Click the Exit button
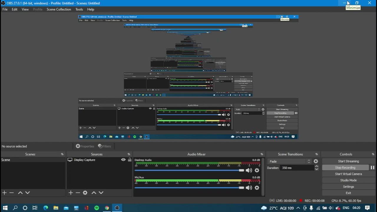The image size is (377, 212). pos(348,193)
